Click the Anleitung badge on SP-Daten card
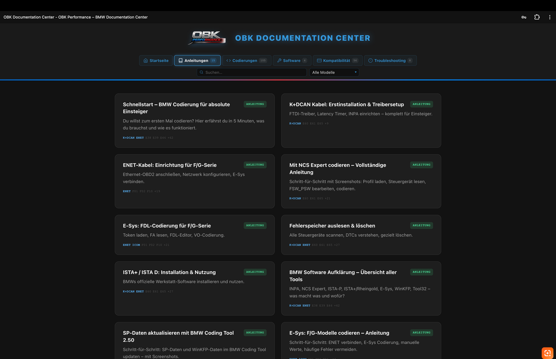Viewport: 556px width, 359px height. pos(255,333)
